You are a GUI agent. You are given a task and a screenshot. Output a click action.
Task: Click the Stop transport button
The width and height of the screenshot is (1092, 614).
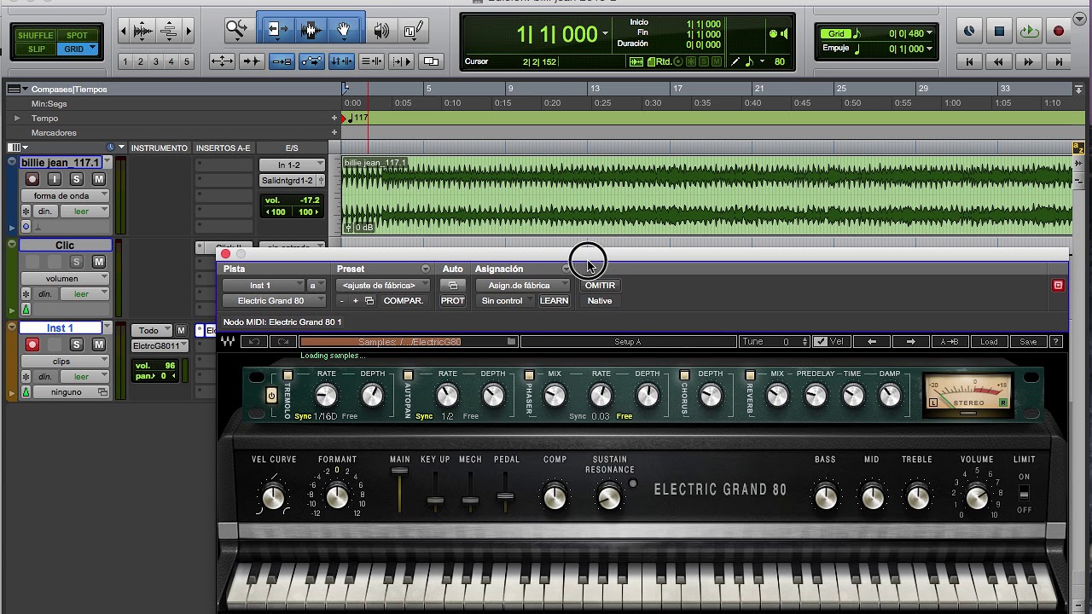(x=999, y=32)
